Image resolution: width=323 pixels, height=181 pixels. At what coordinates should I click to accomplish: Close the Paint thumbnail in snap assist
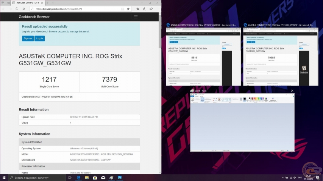click(x=292, y=91)
